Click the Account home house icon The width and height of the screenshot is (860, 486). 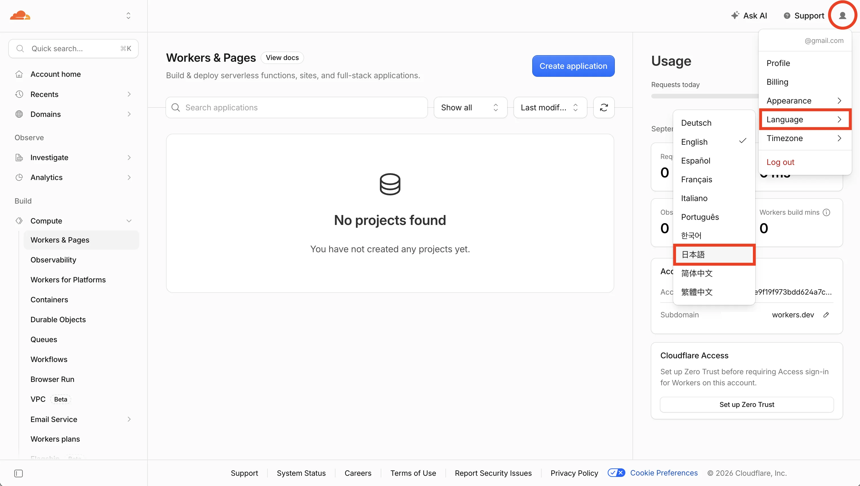click(19, 74)
